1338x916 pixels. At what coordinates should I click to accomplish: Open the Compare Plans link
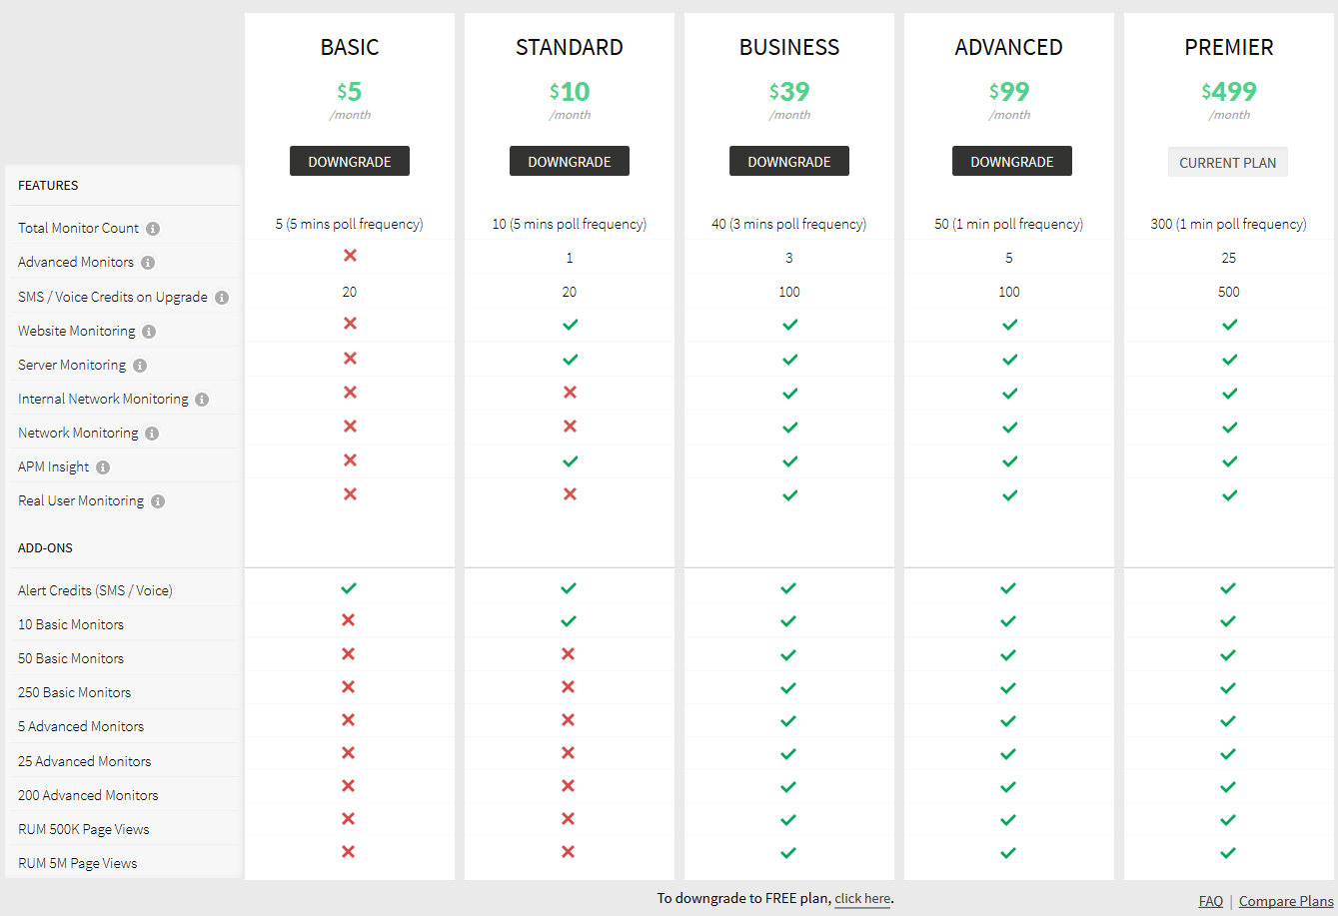[1286, 901]
